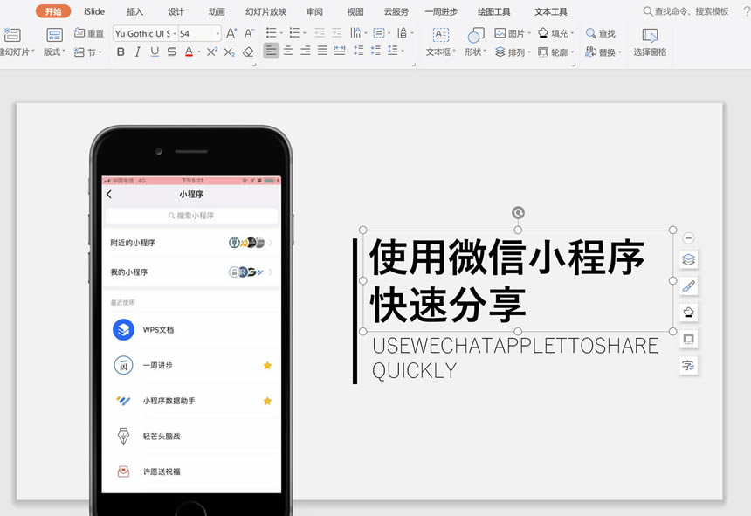Insert a text box using the 文本框 icon

441,35
